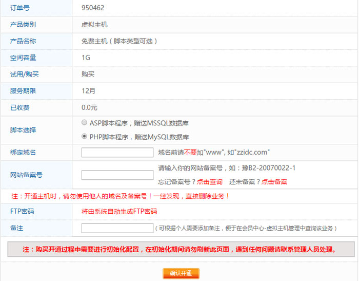This screenshot has height=281, width=359.
Task: Open the 点击查询 link for forgotten 备案号
Action: pyautogui.click(x=209, y=182)
